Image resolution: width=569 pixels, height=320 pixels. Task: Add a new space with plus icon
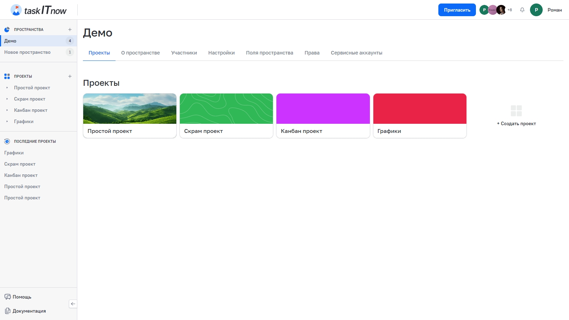coord(70,30)
